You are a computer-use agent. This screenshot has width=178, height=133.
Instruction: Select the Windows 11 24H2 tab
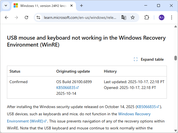(42, 6)
